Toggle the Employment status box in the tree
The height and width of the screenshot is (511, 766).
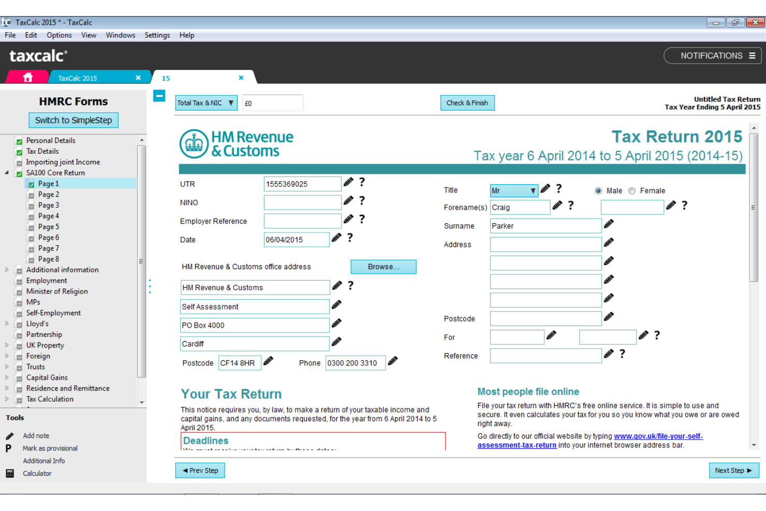(x=19, y=281)
